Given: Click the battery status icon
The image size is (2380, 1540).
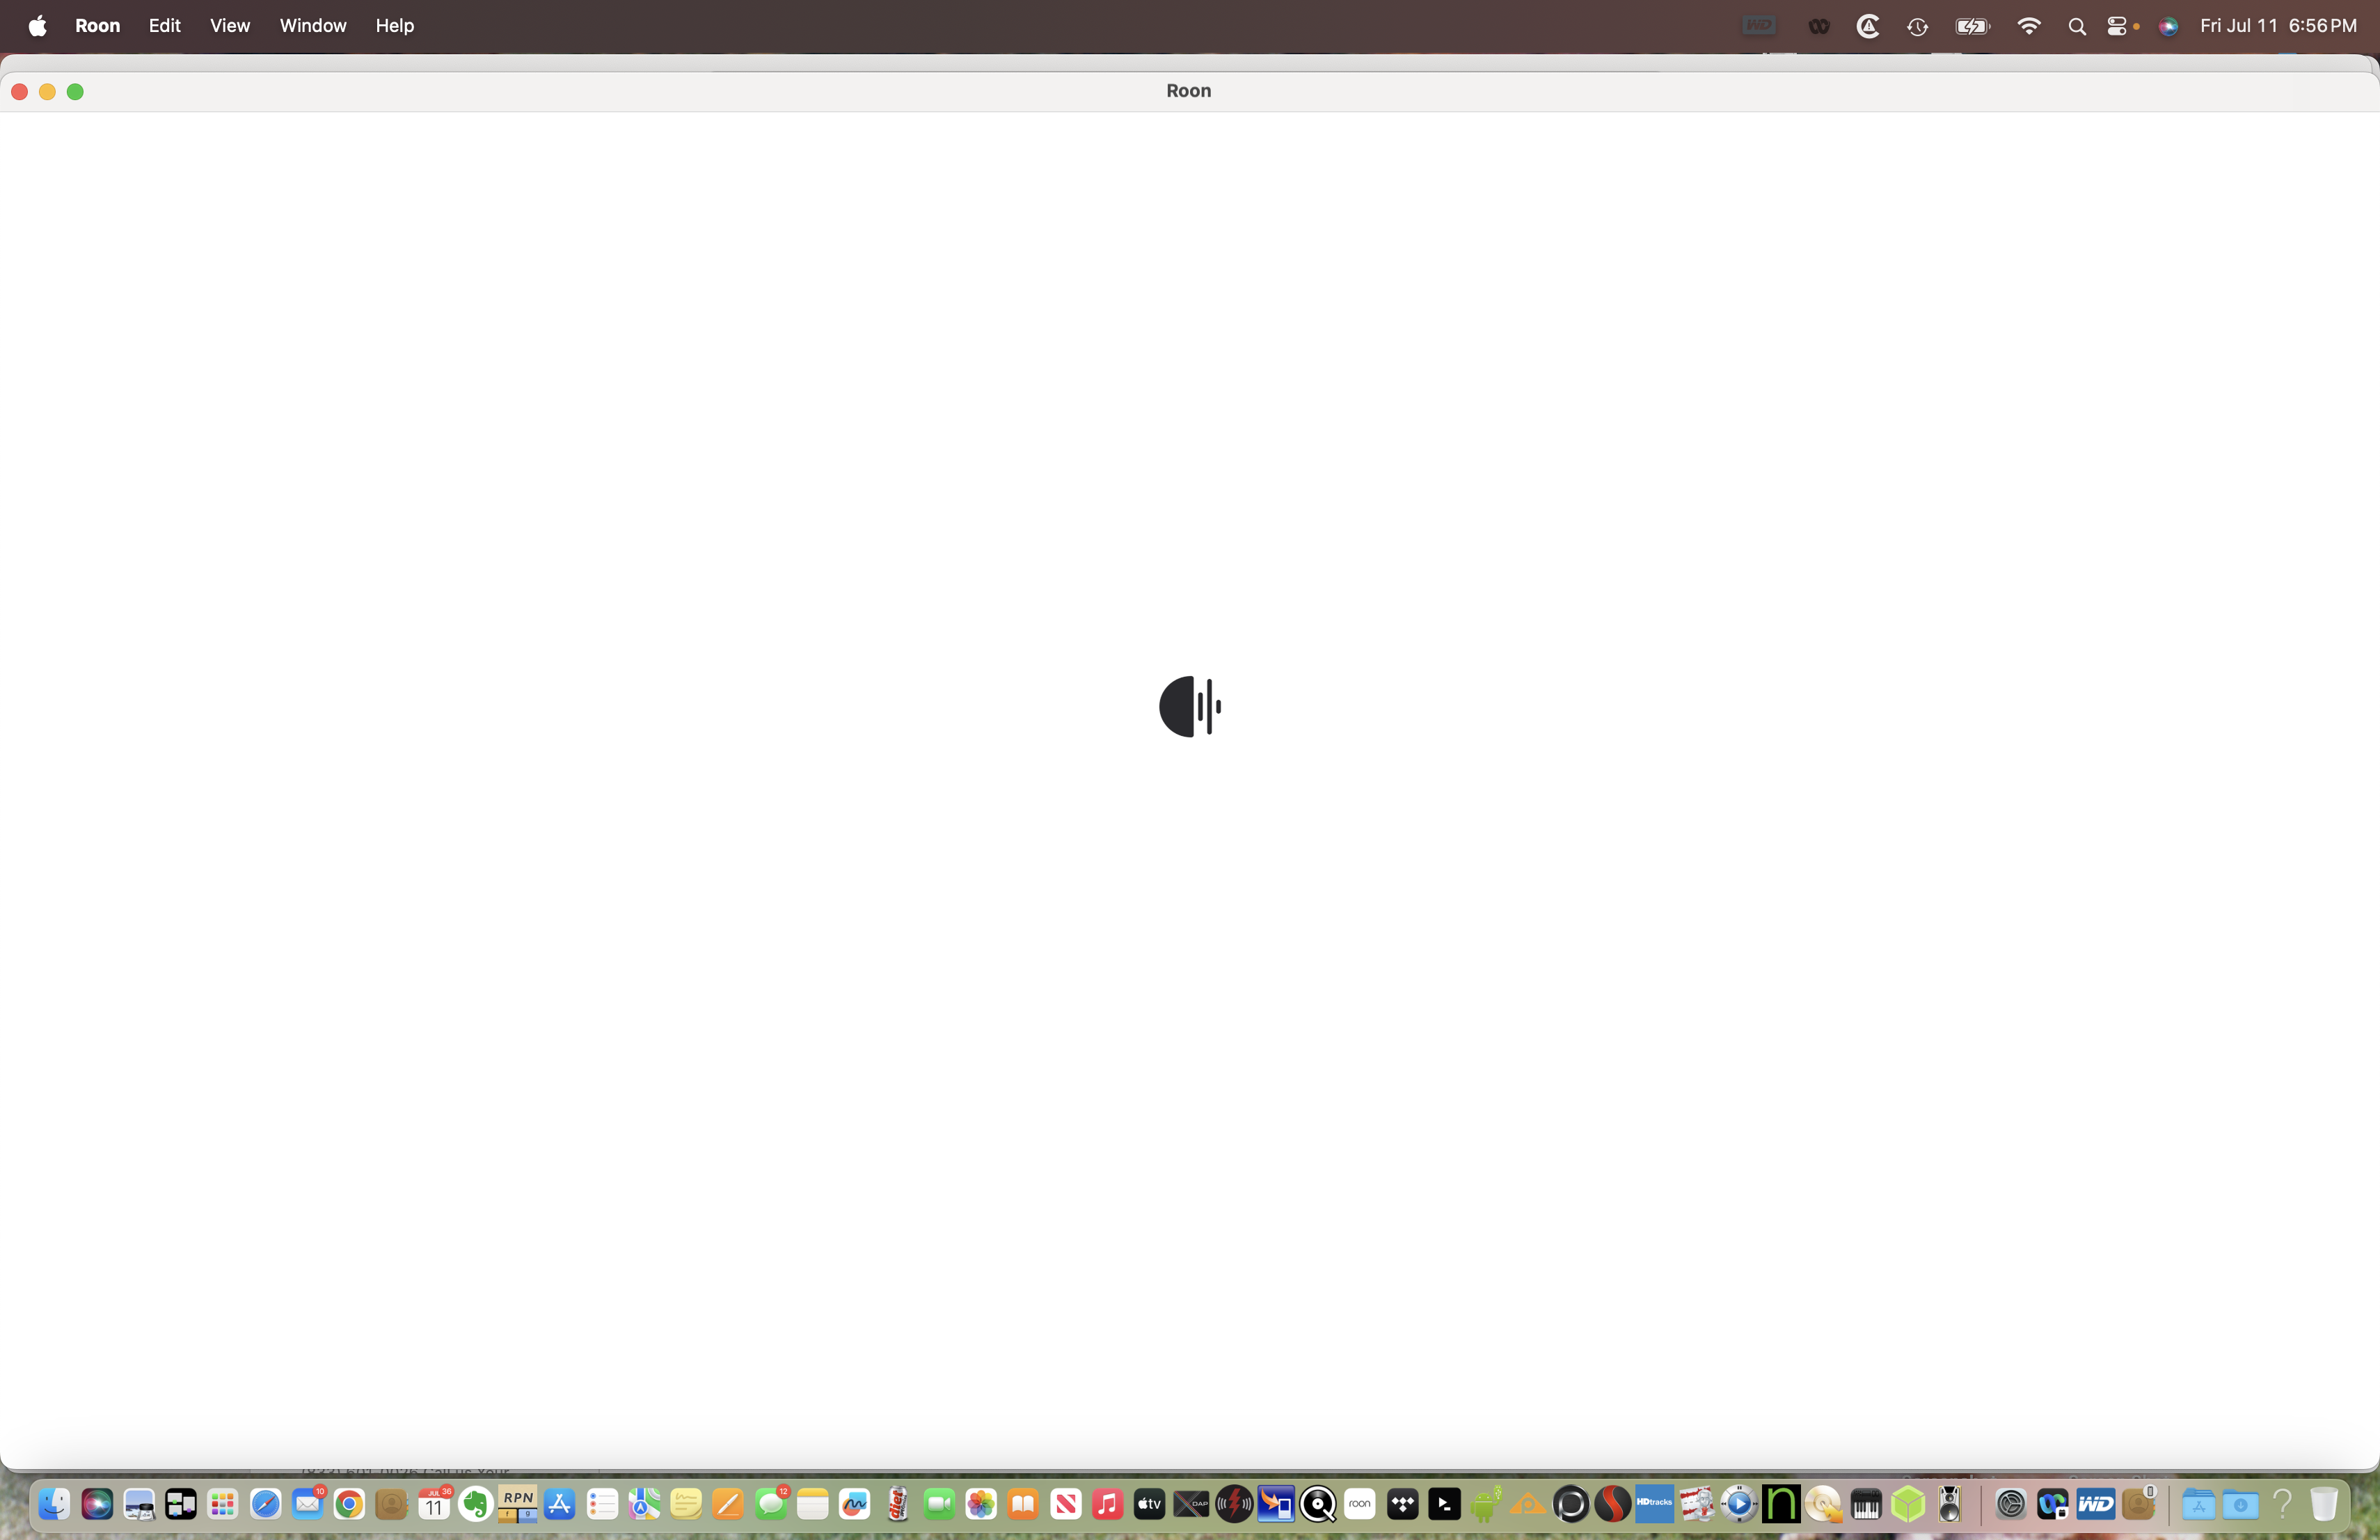Looking at the screenshot, I should pos(1973,27).
